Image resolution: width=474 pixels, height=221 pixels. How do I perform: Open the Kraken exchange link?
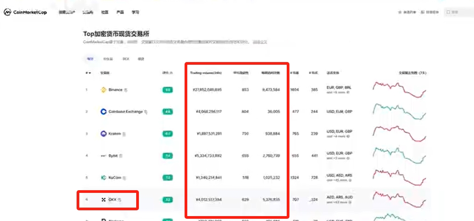(115, 133)
